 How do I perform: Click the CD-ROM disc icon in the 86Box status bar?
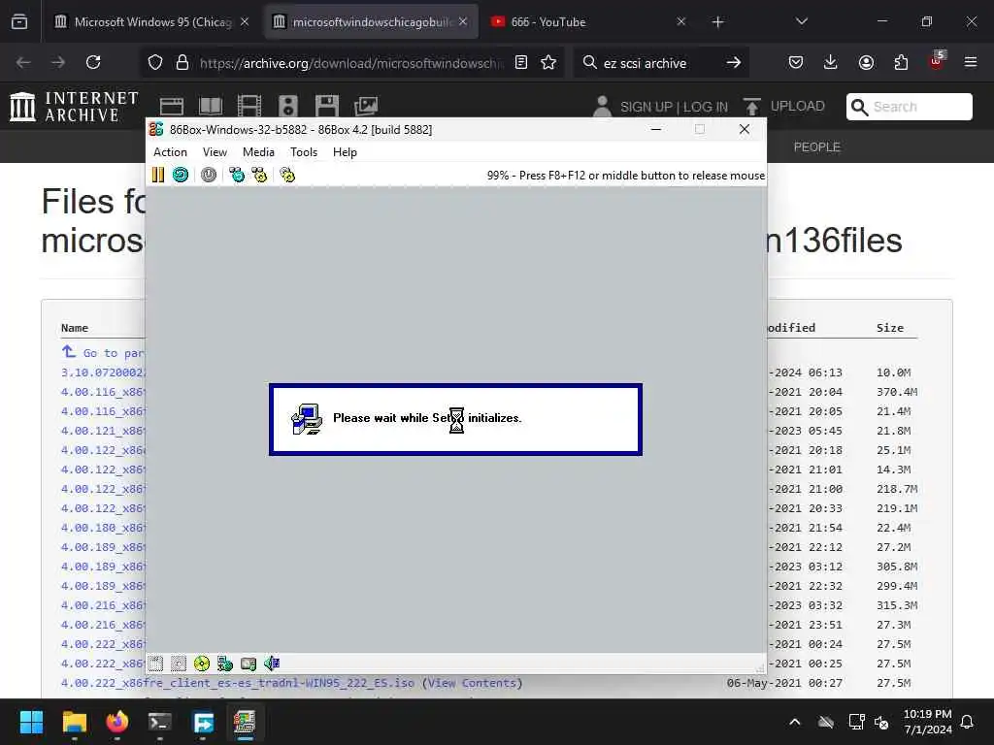pyautogui.click(x=202, y=664)
